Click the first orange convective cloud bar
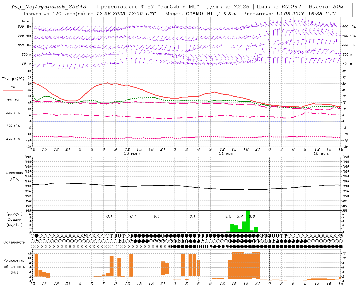The width and height of the screenshot is (357, 286). [x=36, y=265]
